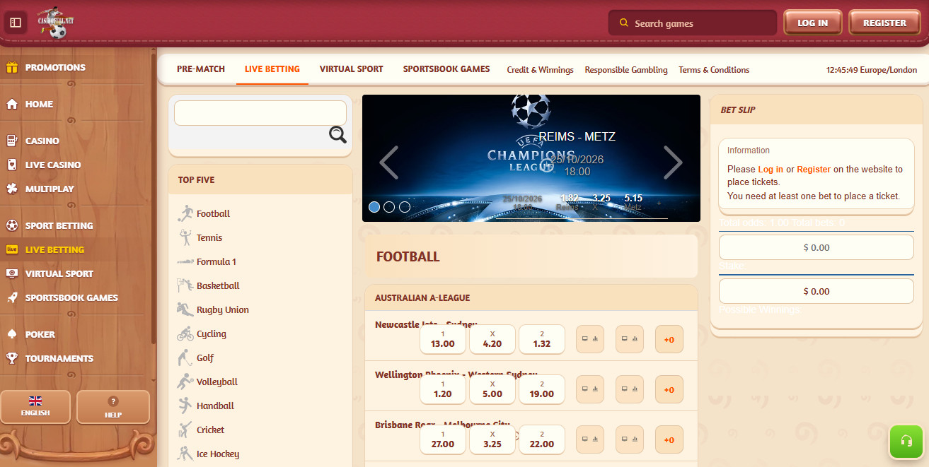This screenshot has width=929, height=467.
Task: Open the casino site logo
Action: point(56,22)
